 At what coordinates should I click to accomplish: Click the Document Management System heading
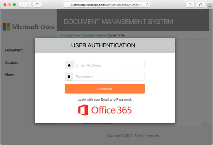(118, 22)
